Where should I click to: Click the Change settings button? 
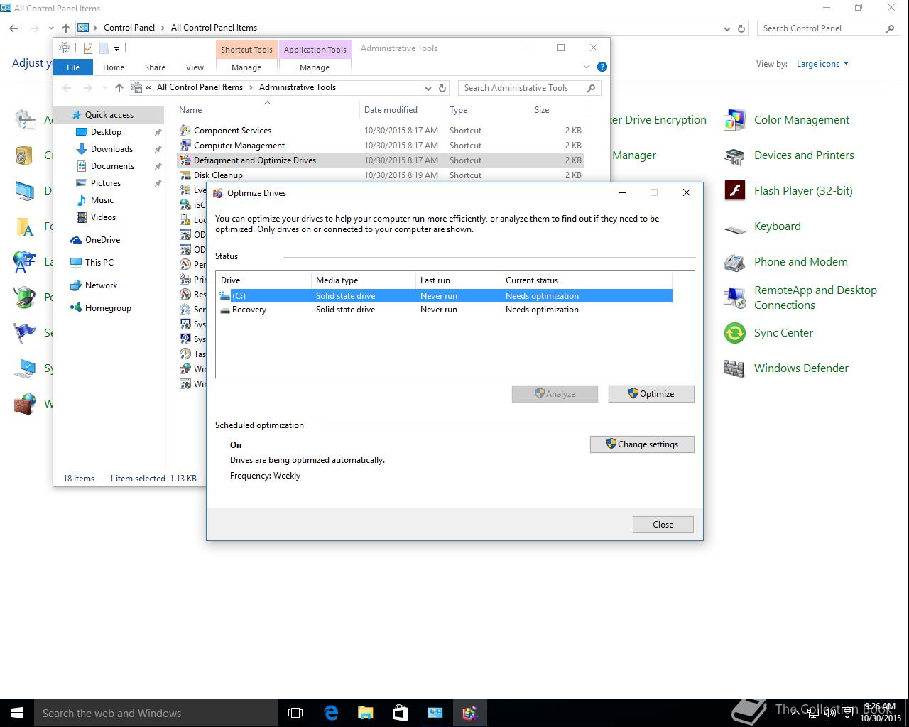(642, 444)
